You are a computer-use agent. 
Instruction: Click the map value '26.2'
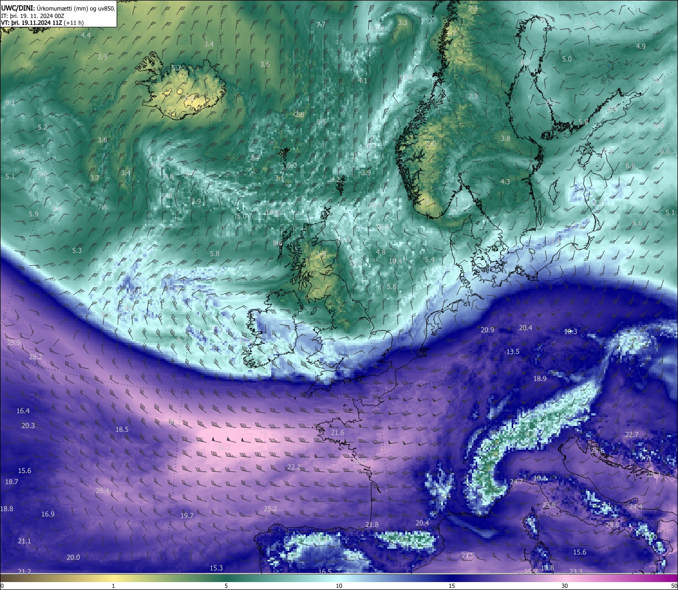pyautogui.click(x=35, y=357)
